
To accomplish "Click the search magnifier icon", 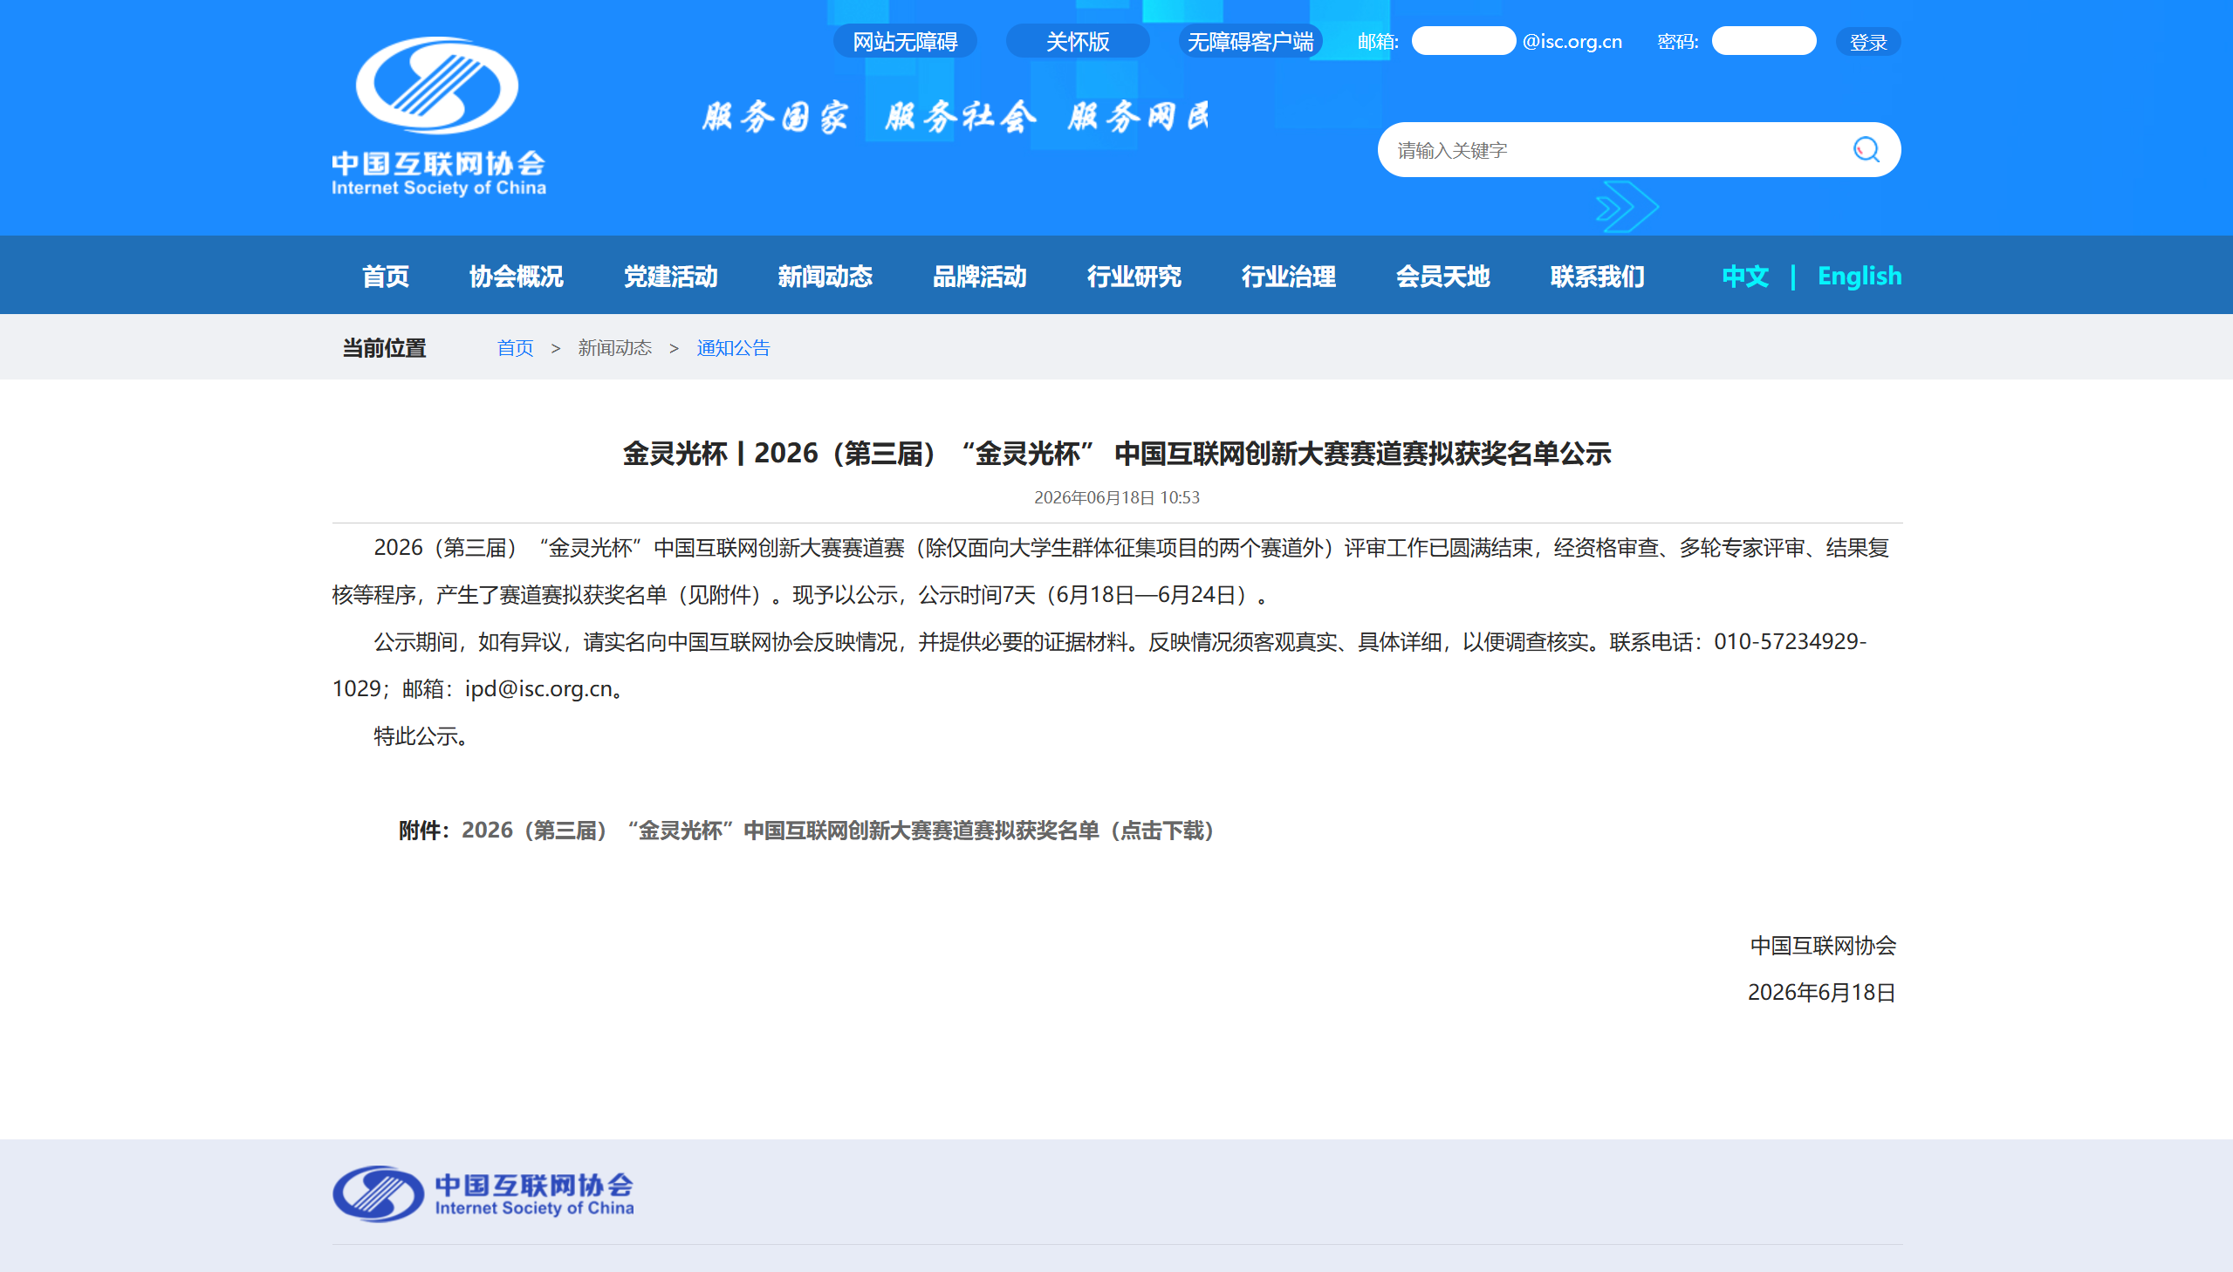I will [1867, 150].
